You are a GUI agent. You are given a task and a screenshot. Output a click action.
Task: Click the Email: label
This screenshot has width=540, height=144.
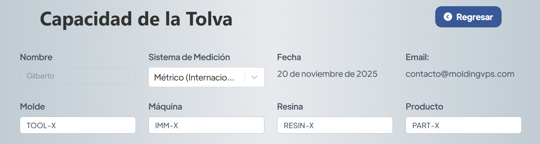point(417,57)
